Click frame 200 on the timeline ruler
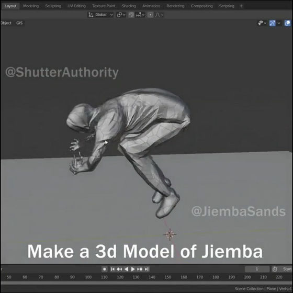Screen dimensions: 293x293 pos(247,277)
